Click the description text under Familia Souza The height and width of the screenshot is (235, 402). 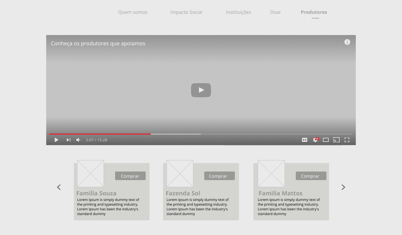click(x=108, y=207)
